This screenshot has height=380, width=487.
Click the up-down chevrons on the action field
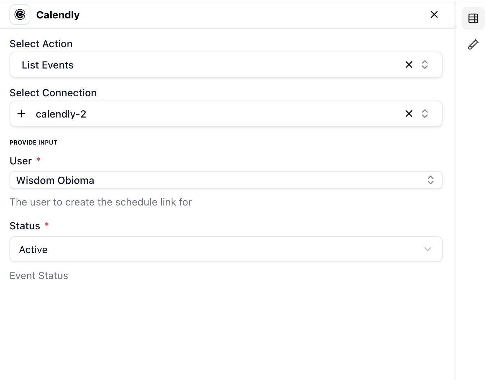tap(425, 65)
